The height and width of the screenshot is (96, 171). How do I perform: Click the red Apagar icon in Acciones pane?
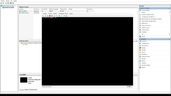[140, 48]
